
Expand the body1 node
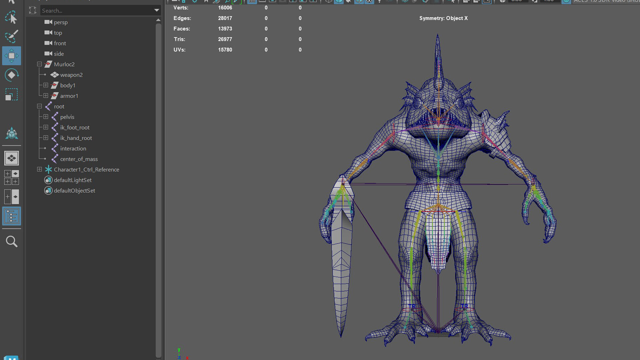(x=46, y=85)
